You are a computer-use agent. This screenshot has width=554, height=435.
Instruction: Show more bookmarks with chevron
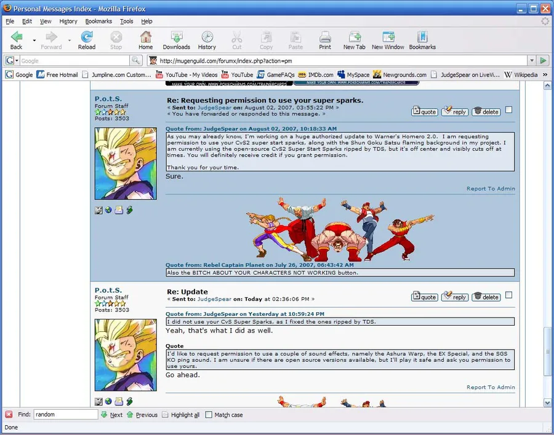pos(545,75)
